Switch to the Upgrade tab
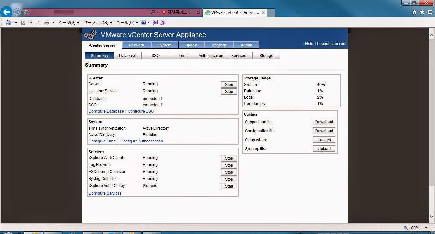The width and height of the screenshot is (435, 234). (x=219, y=45)
